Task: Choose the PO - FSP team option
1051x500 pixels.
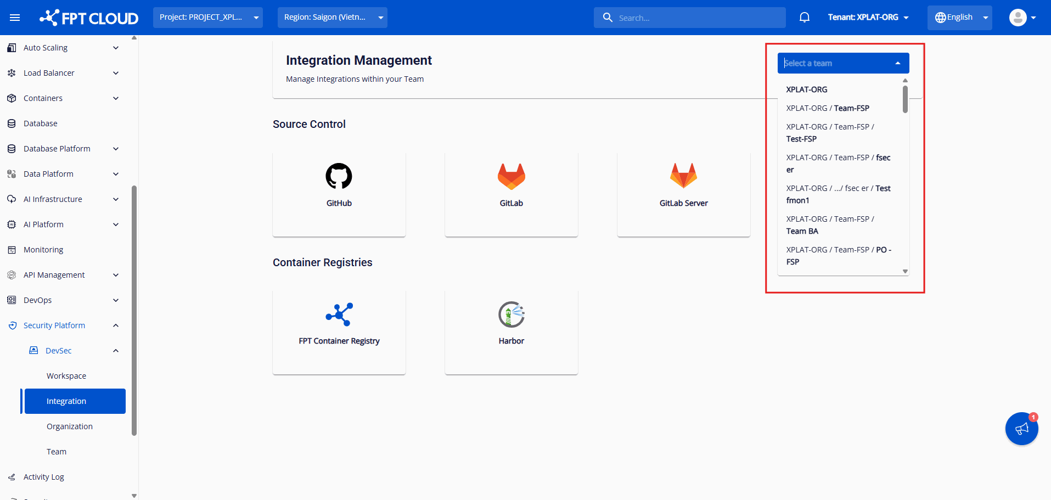Action: 839,256
